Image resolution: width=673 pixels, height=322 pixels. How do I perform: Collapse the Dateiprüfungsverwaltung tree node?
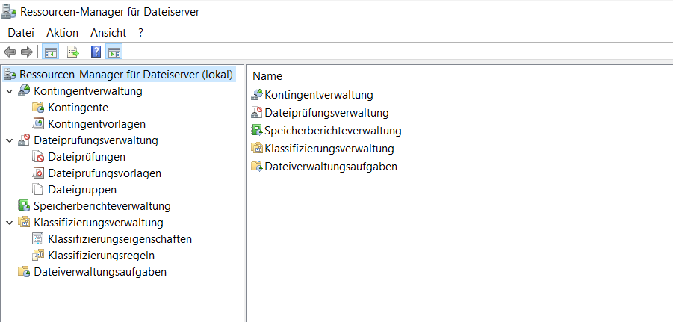(x=9, y=140)
